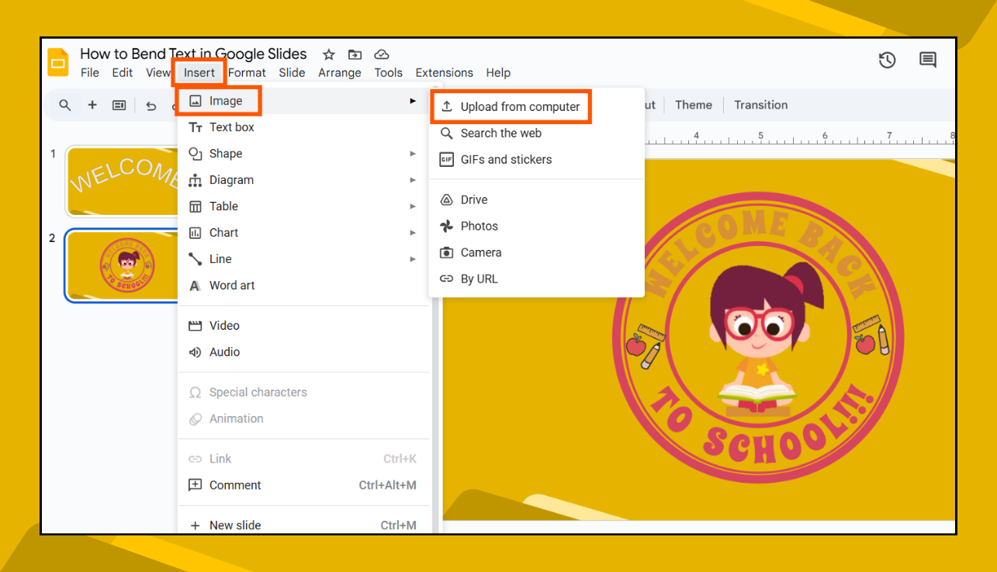The height and width of the screenshot is (572, 997).
Task: Open the templates picker toolbar icon
Action: (x=119, y=105)
